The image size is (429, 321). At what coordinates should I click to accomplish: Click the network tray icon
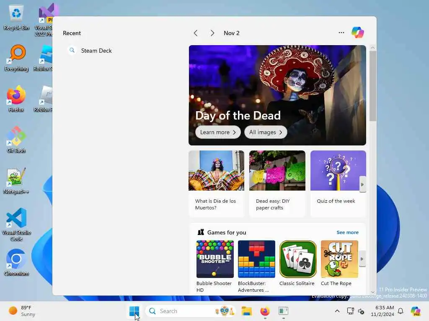click(x=350, y=311)
